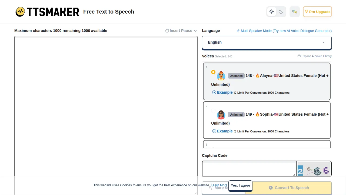346x195 pixels.
Task: Expand AI Voice Library
Action: tap(315, 56)
